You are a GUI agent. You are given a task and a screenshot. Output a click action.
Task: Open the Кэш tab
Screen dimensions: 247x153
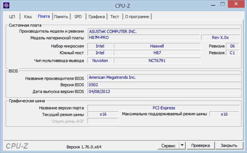coord(28,16)
